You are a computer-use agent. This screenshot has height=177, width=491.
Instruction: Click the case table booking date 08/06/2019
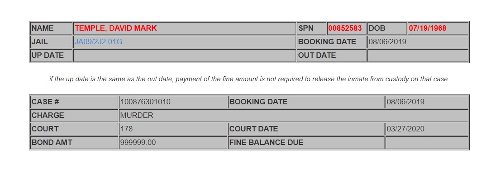coord(405,102)
